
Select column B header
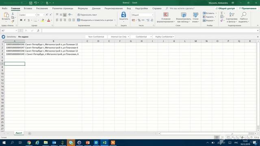[x=53, y=41]
